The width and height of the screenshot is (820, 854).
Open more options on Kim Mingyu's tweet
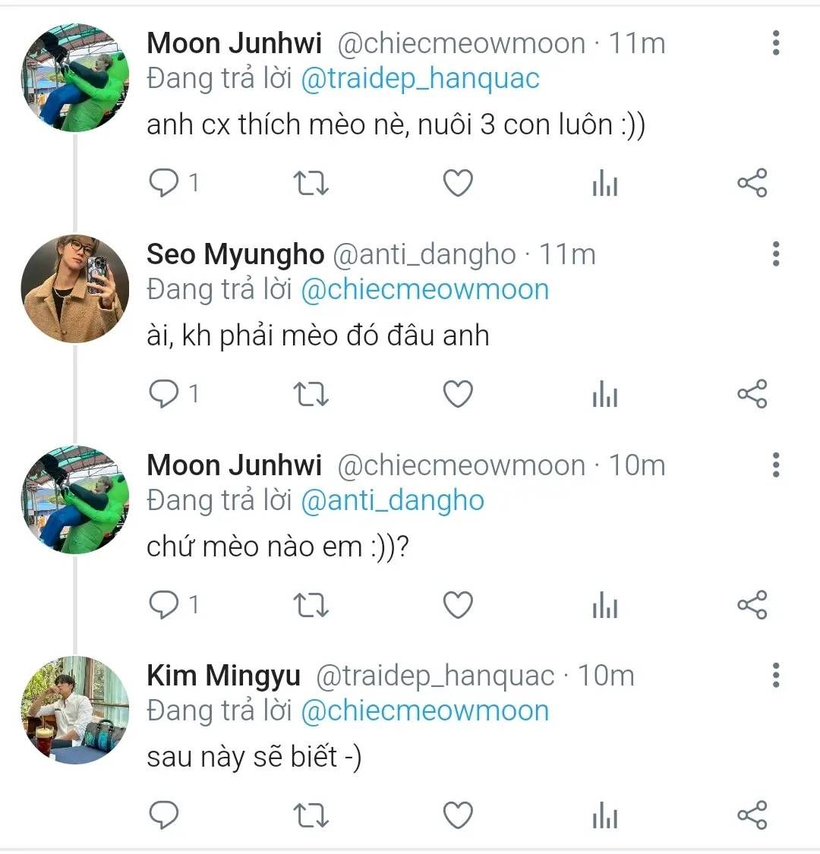[776, 676]
